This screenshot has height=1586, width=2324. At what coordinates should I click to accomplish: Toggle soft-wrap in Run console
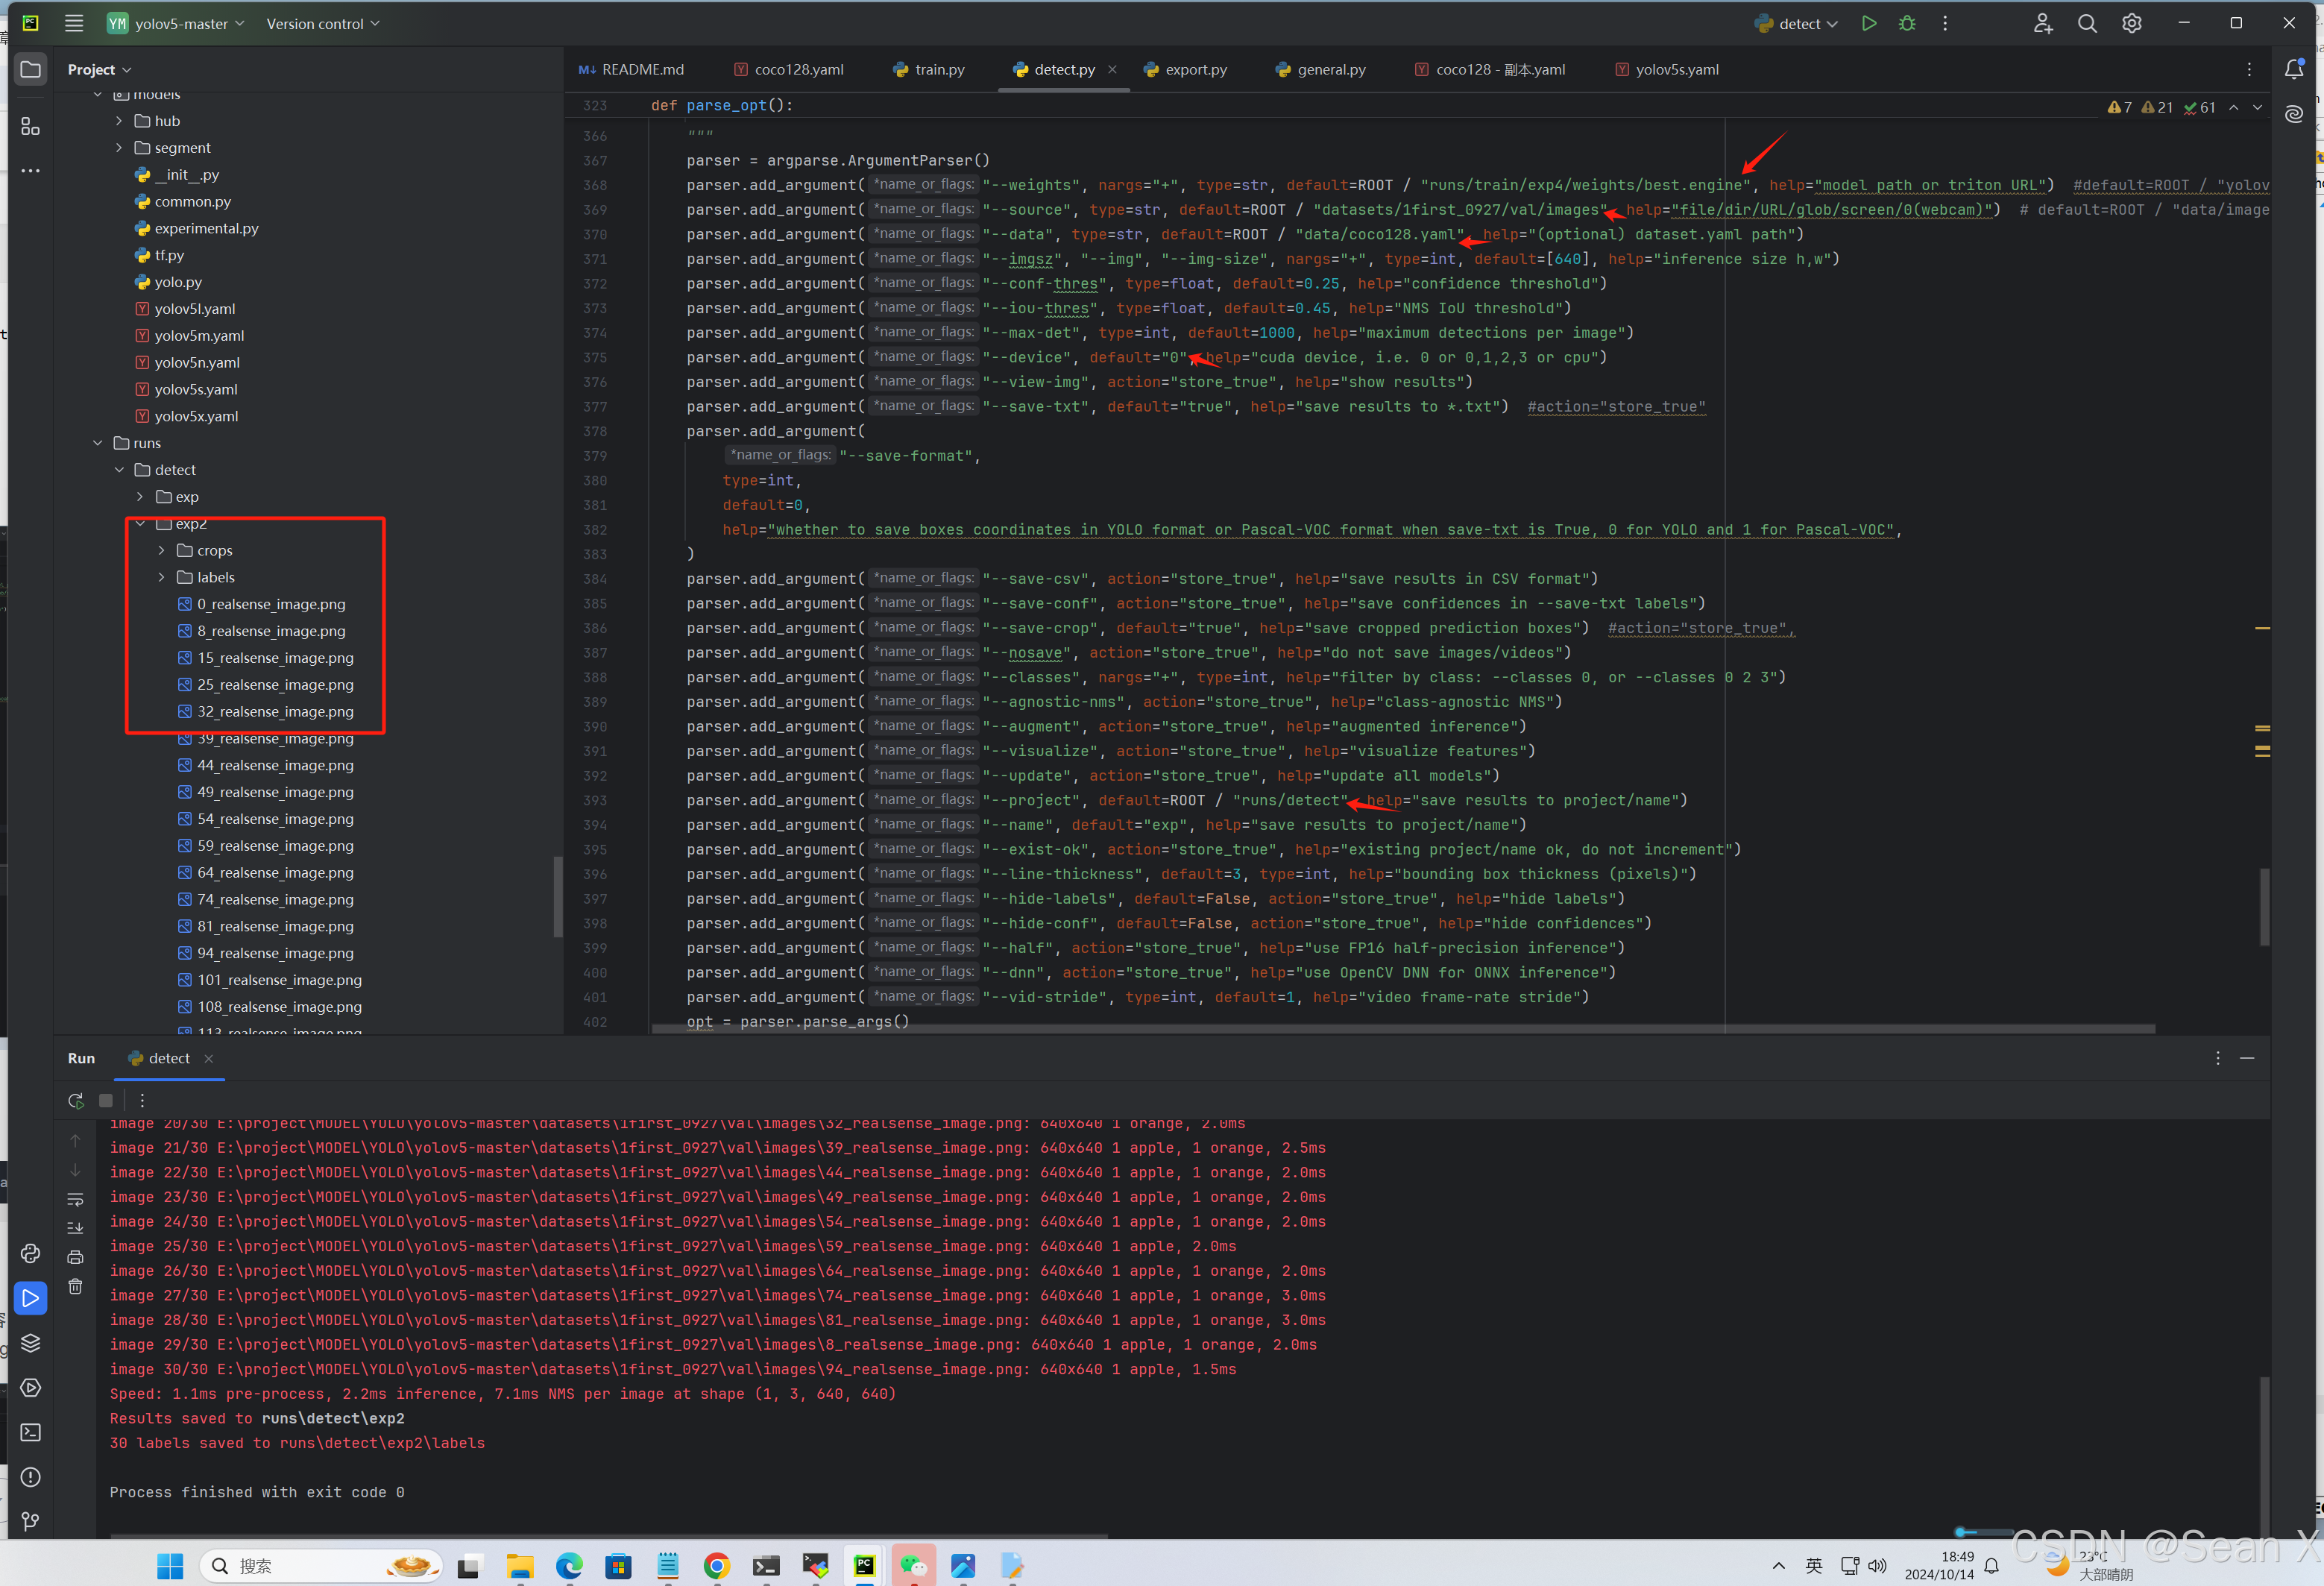[x=75, y=1199]
